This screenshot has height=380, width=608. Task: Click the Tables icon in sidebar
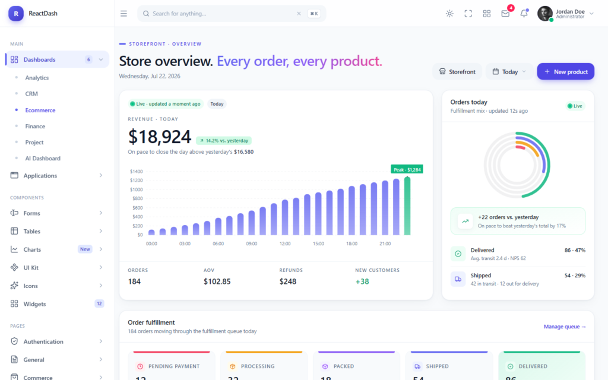click(14, 231)
